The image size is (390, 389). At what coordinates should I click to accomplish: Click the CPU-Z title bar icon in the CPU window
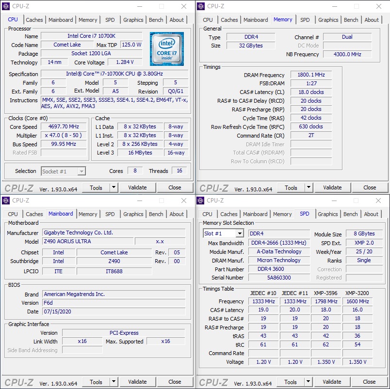coord(6,6)
